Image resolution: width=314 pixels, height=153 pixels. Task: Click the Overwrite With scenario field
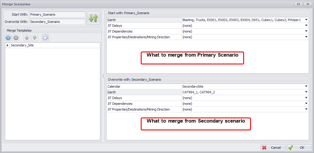coord(57,22)
